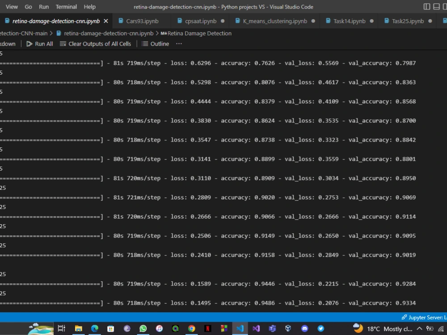Open Netflix from the taskbar
The height and width of the screenshot is (335, 447).
[x=208, y=328]
